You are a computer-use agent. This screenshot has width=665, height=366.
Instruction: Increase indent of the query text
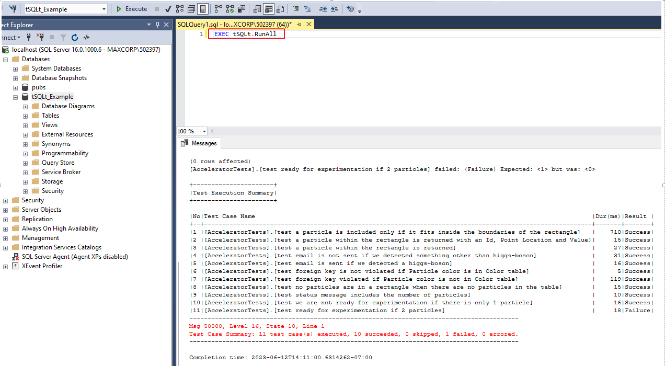[335, 9]
